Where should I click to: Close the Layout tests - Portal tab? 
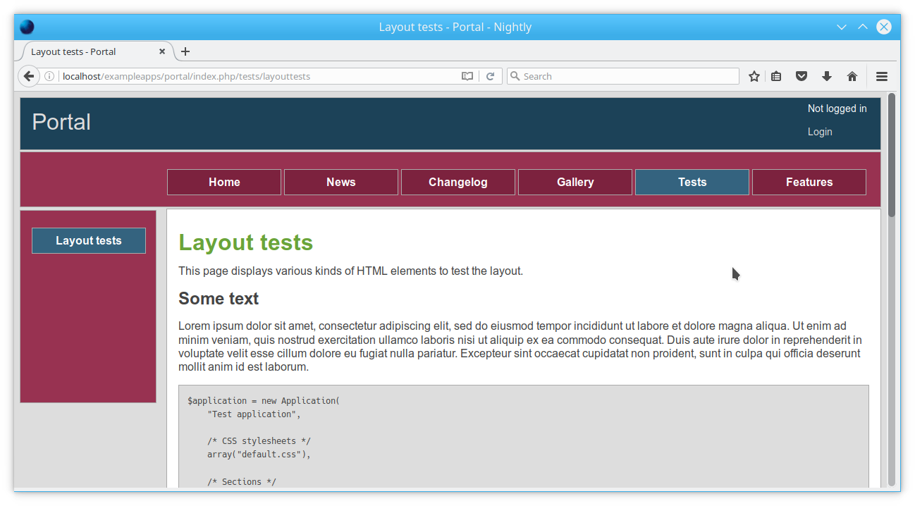point(162,51)
